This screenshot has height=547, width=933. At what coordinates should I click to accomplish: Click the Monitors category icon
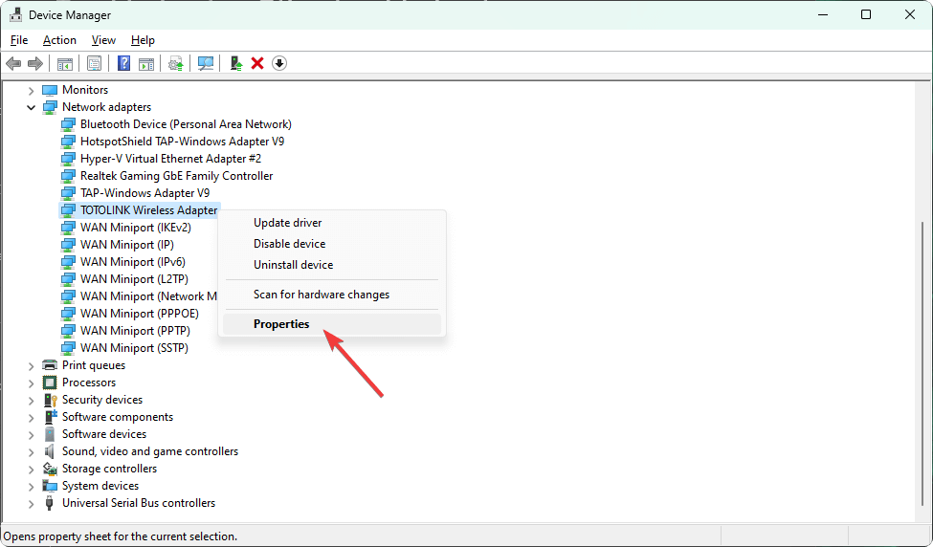pos(50,91)
